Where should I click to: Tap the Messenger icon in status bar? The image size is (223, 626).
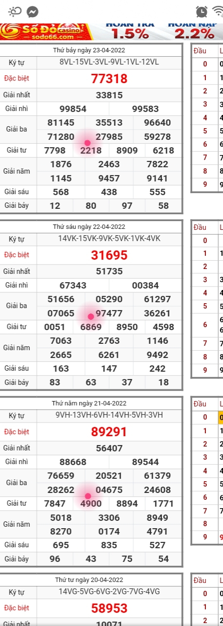[33, 12]
